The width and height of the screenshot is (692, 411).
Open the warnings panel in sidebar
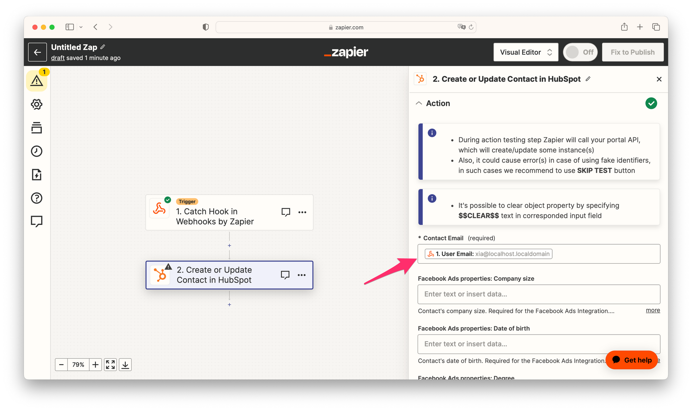click(x=37, y=81)
